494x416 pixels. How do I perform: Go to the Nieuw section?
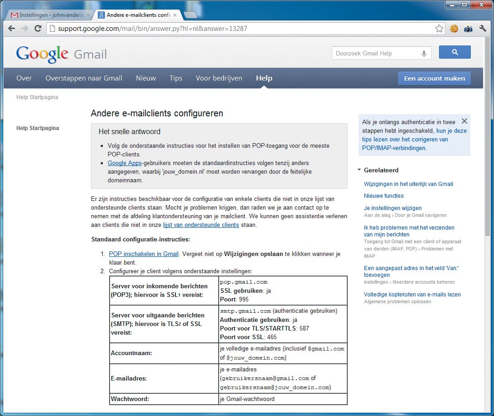(x=146, y=78)
